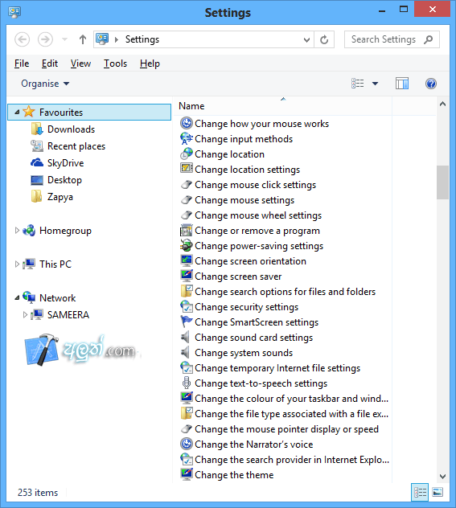Screen dimensions: 456x508
Task: Click the mouse icon beside Change mouse wheel settings
Action: [187, 215]
